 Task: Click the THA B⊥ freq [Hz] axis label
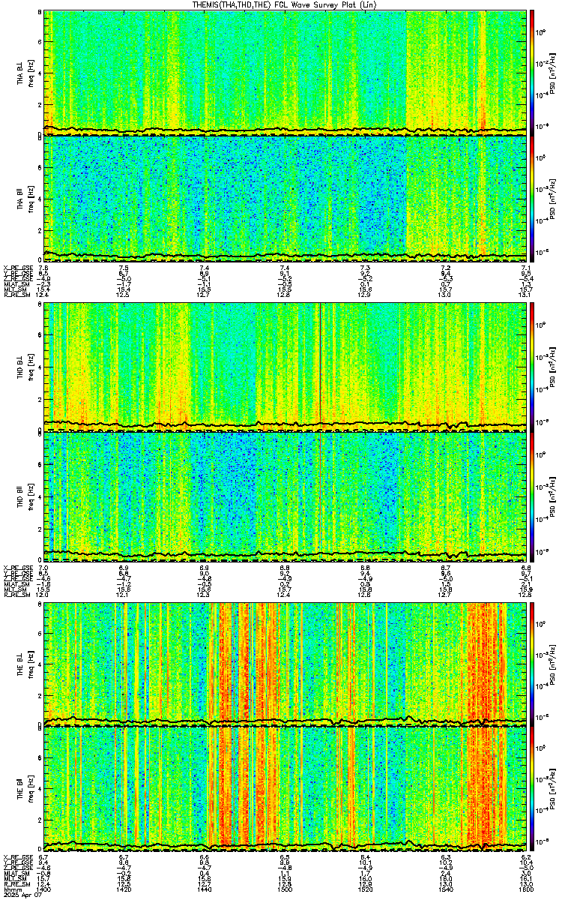point(27,73)
